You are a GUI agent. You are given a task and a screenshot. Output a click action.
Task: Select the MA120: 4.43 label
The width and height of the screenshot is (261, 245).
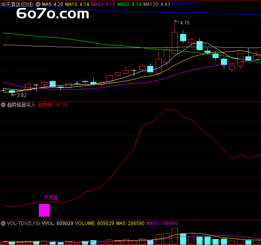[157, 4]
